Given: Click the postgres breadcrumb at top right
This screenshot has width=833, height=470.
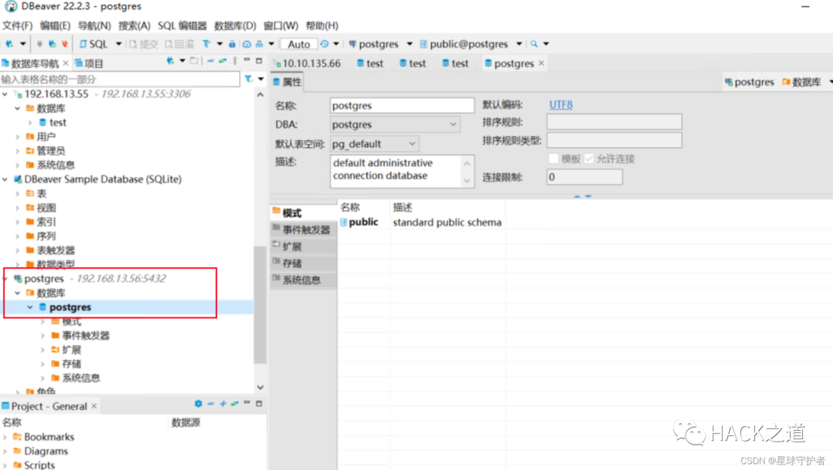Looking at the screenshot, I should click(x=749, y=82).
